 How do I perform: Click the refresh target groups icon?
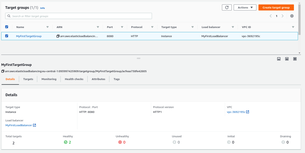click(x=227, y=7)
